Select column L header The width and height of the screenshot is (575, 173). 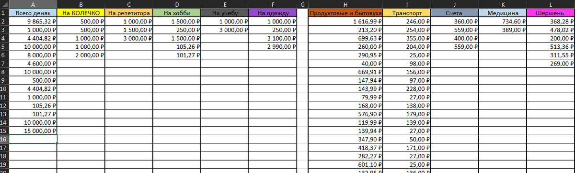tap(551, 4)
